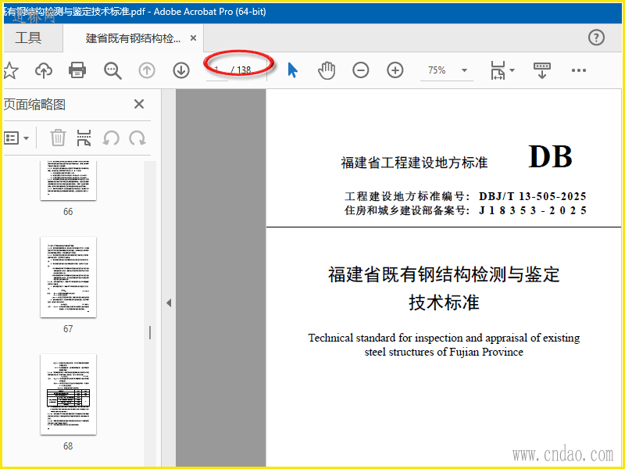Viewport: 625px width, 469px height.
Task: Click the English title line 'Technical standard for inspection'
Action: tap(444, 338)
